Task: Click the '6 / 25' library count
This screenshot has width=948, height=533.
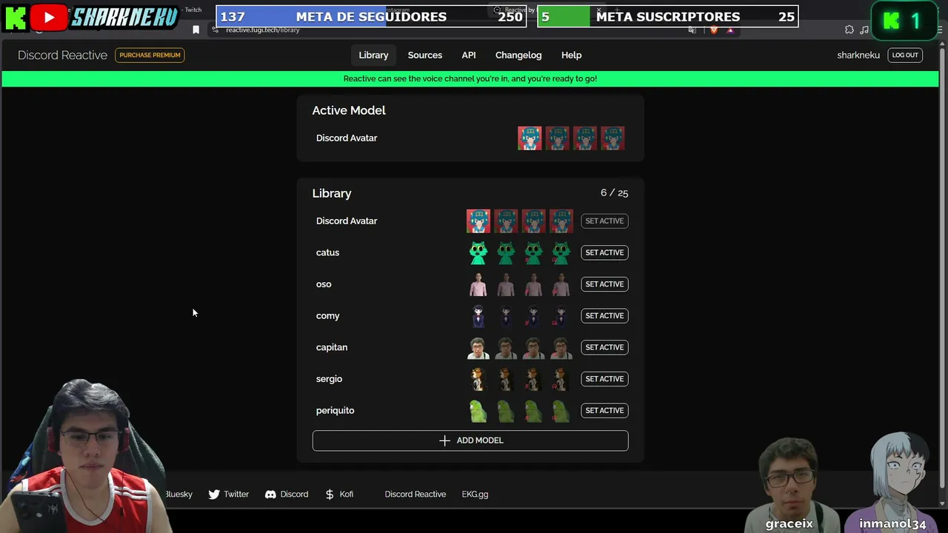Action: coord(614,193)
